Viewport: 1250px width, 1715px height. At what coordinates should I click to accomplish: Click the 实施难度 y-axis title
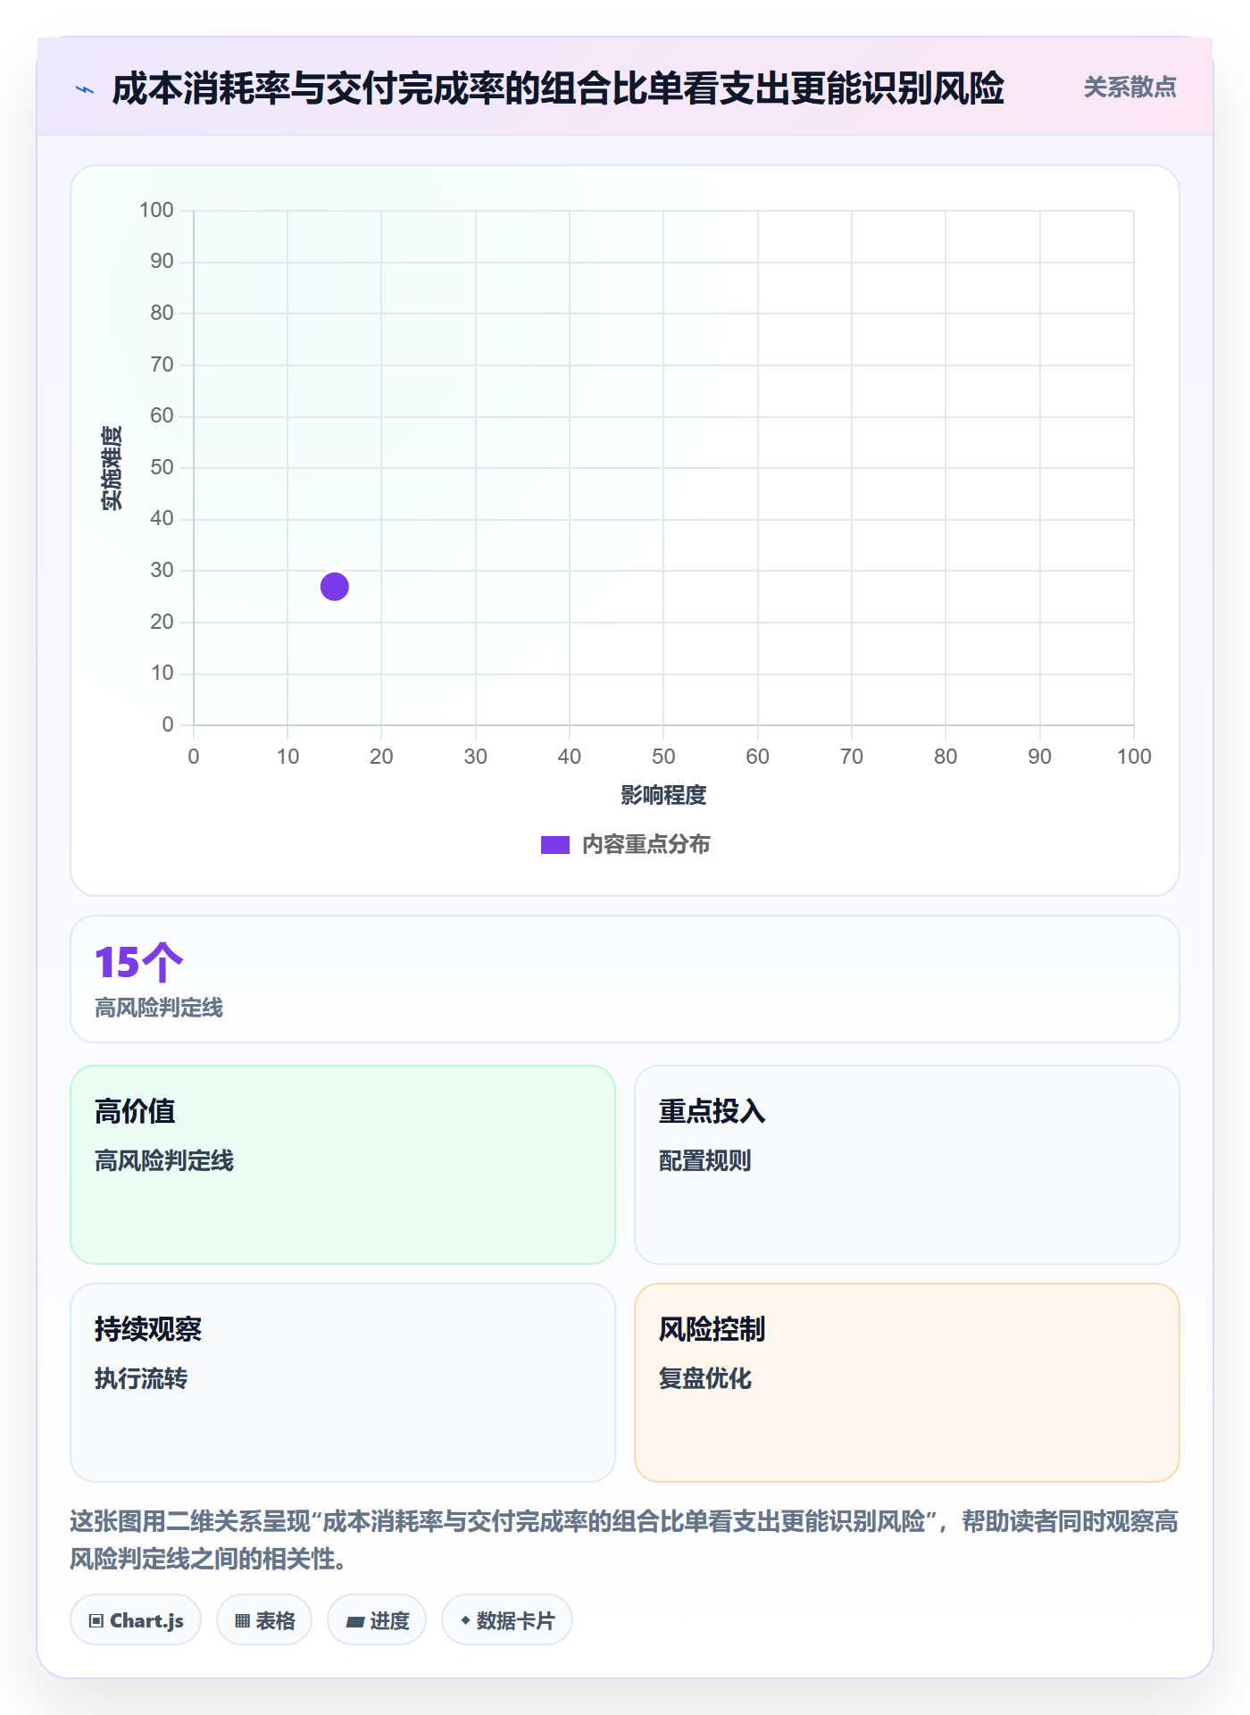pos(112,468)
